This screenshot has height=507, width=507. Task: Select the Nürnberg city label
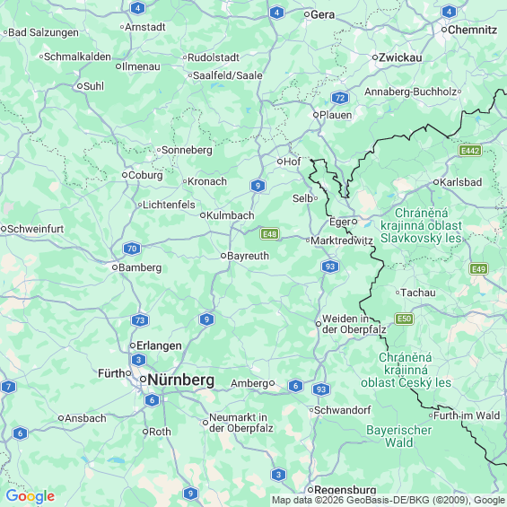[x=180, y=380]
